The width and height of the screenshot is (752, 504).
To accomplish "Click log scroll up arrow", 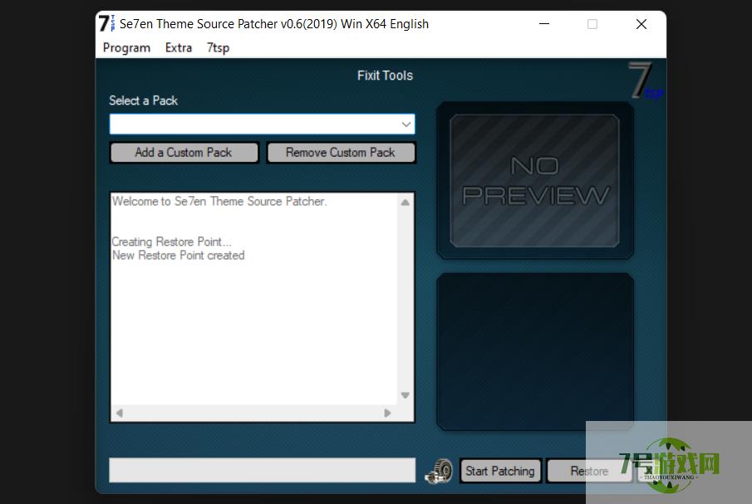I will pos(405,202).
